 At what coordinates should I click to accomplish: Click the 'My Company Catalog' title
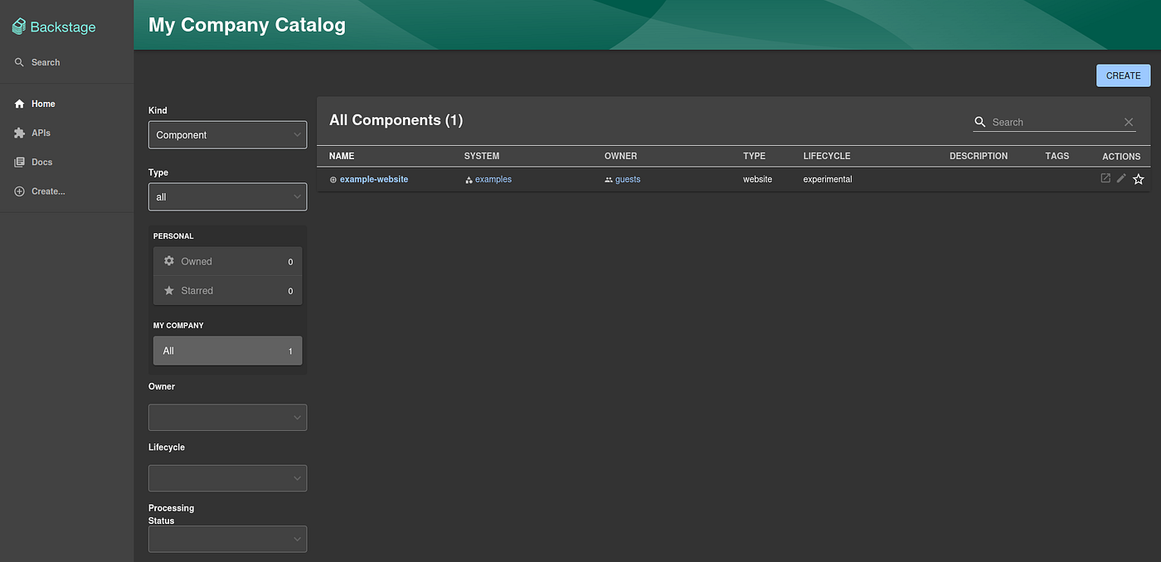tap(247, 25)
